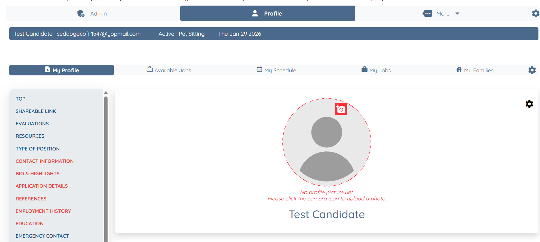Click the sidebar vertical scrollbar thumb
The height and width of the screenshot is (242, 540).
pyautogui.click(x=106, y=168)
